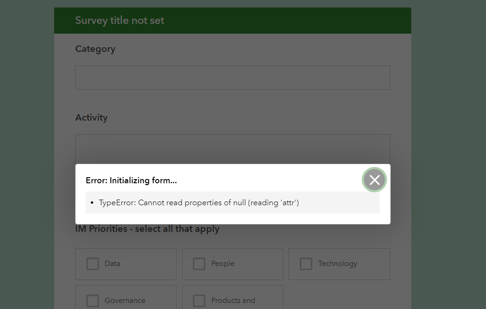Click the People option label text

[223, 264]
